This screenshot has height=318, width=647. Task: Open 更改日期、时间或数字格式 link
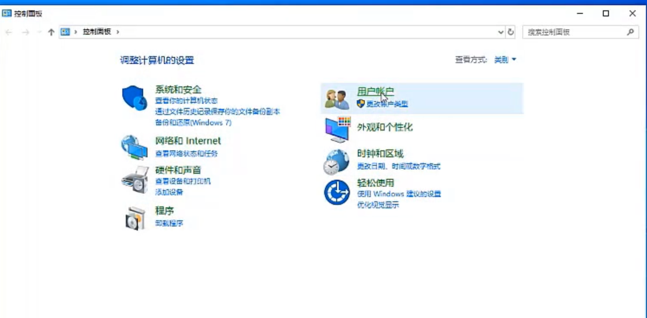coord(398,166)
